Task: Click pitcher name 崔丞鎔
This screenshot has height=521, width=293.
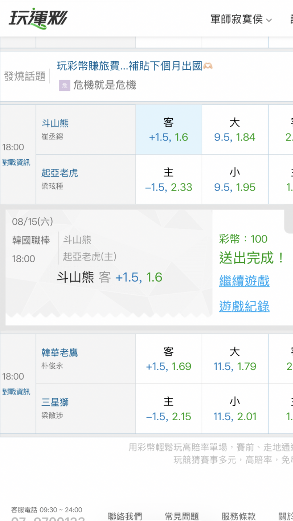Action: (x=52, y=137)
